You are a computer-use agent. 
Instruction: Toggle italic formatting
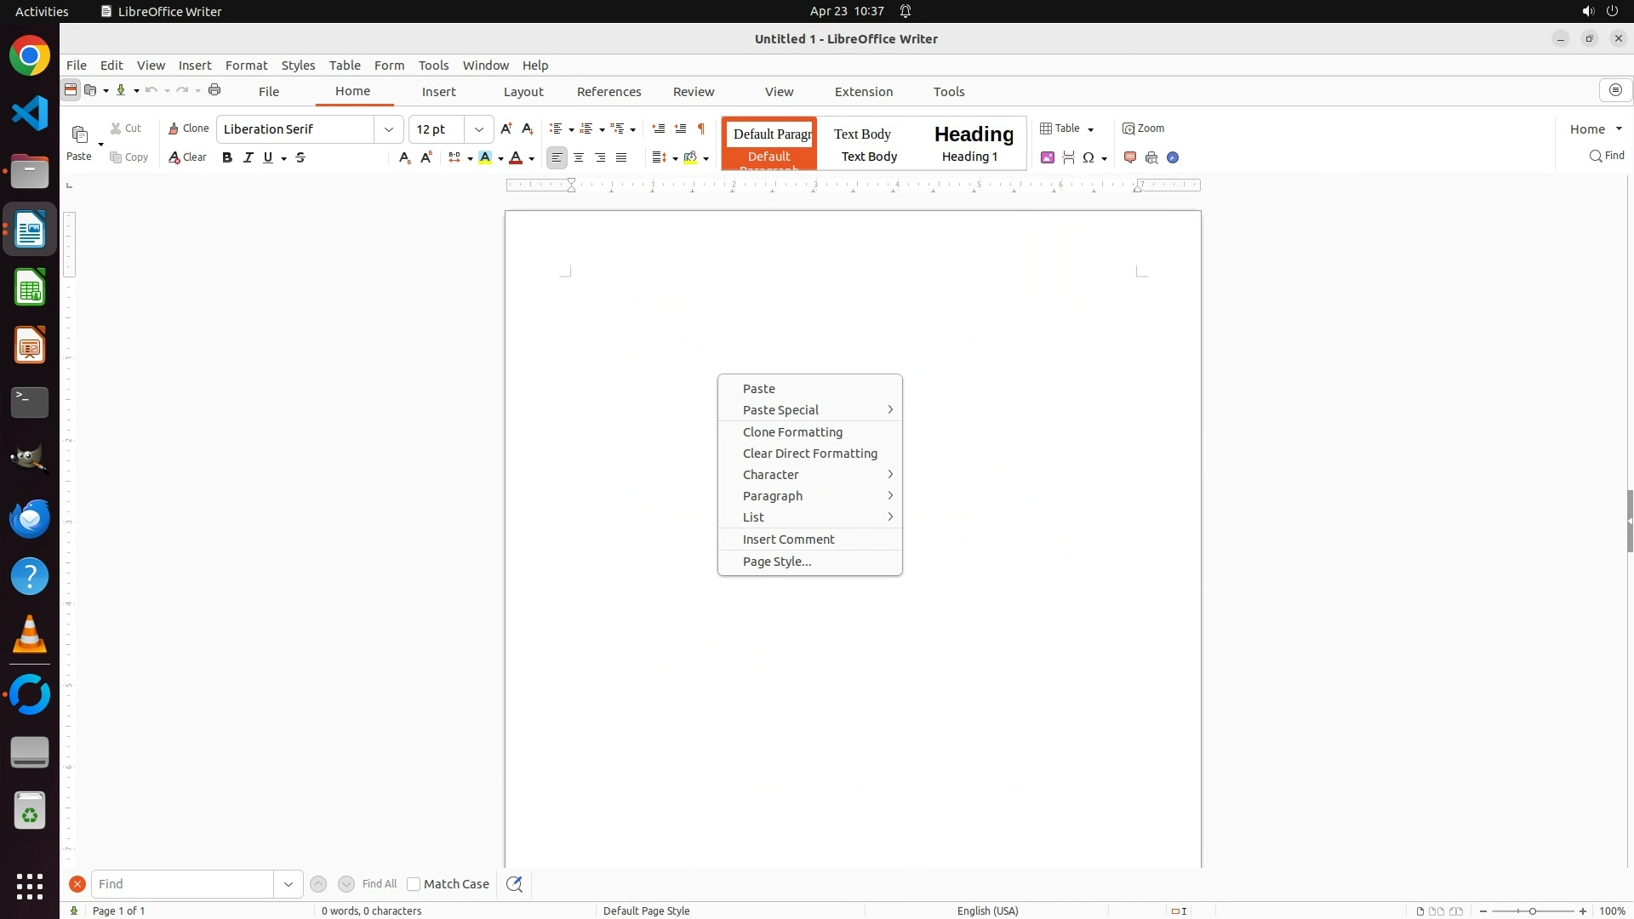(x=249, y=157)
